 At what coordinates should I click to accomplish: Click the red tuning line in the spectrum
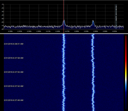(x=63, y=17)
